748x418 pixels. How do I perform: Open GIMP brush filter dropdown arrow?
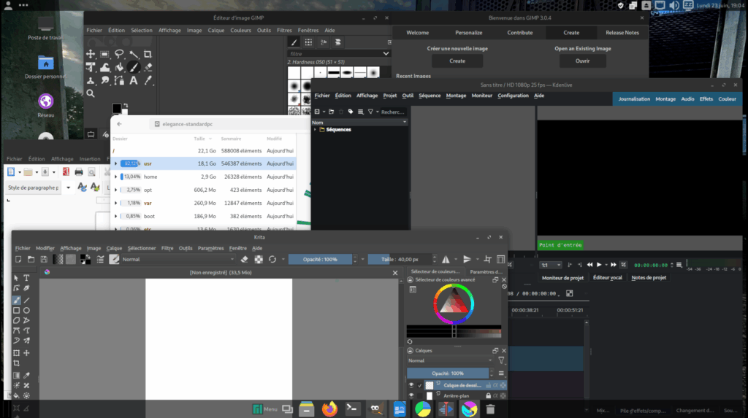386,54
